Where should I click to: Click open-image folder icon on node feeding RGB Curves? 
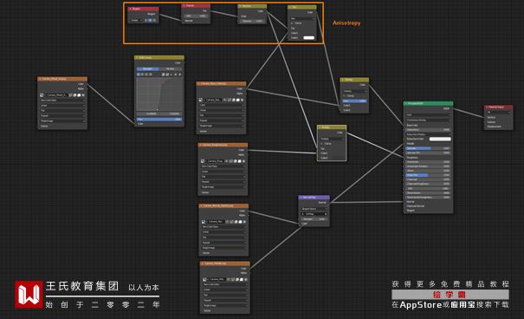[x=79, y=95]
